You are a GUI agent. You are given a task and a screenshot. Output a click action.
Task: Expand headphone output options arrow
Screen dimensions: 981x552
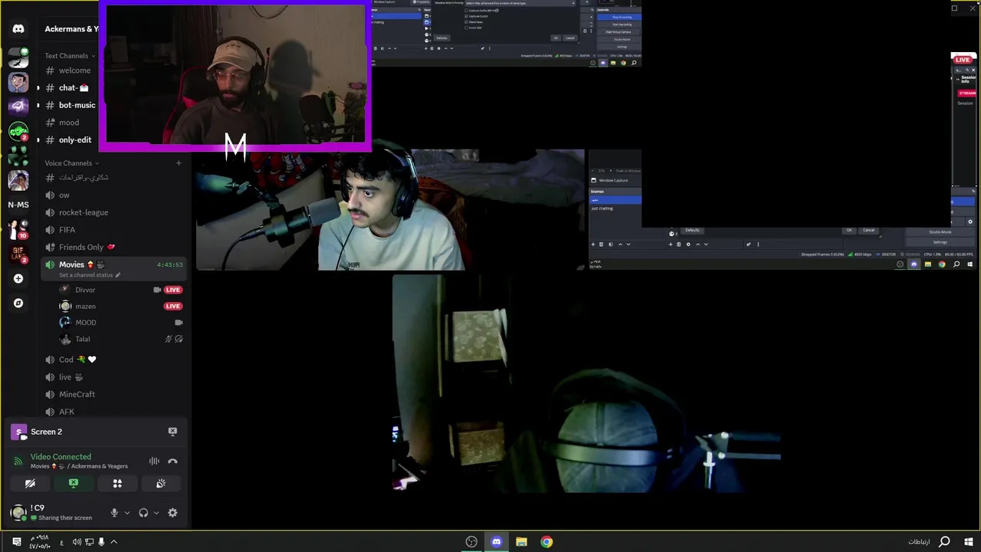pyautogui.click(x=156, y=513)
